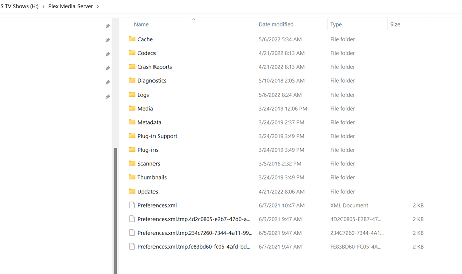This screenshot has width=462, height=274.
Task: Click the 4D2C0805-E2B7-47... type cell
Action: tap(356, 219)
